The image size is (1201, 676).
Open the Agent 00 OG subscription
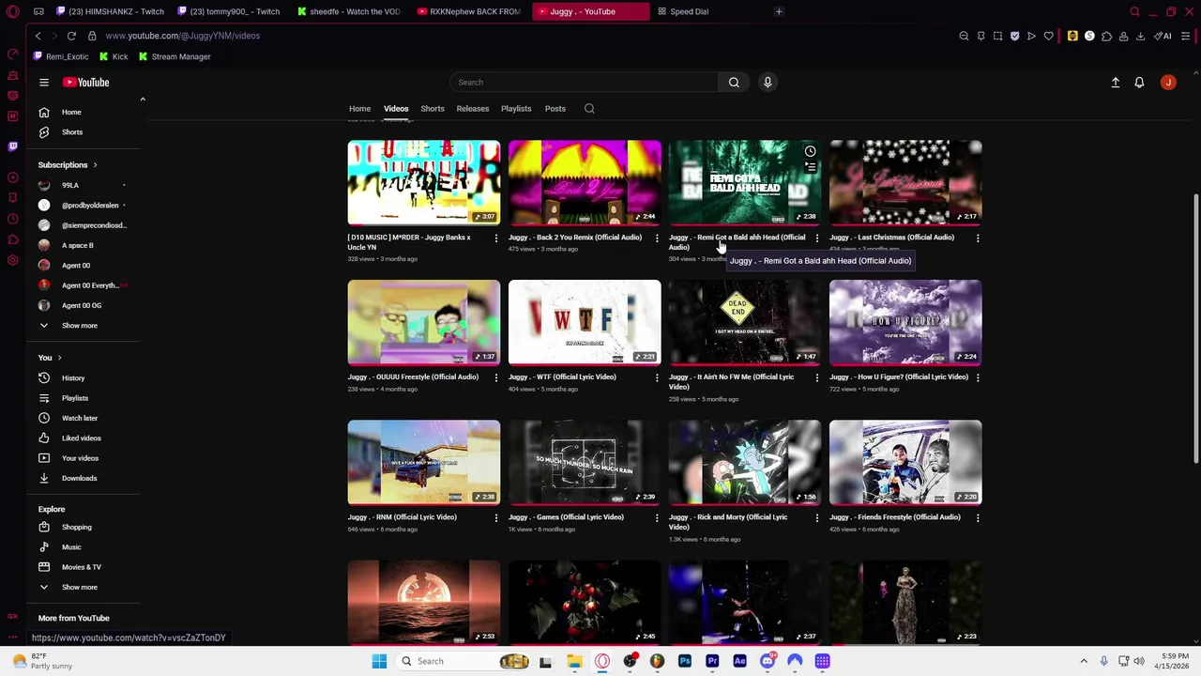coord(82,306)
